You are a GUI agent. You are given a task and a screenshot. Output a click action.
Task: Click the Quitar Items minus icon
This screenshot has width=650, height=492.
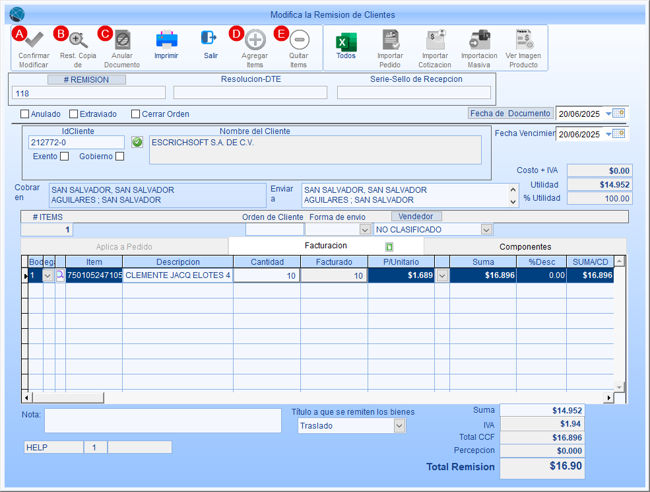pos(298,40)
